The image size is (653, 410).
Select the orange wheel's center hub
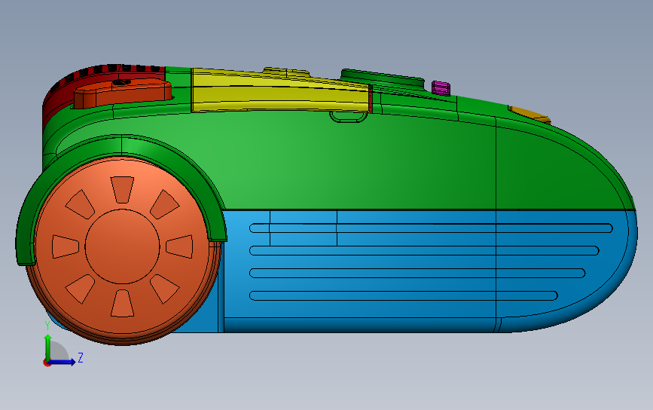click(123, 246)
